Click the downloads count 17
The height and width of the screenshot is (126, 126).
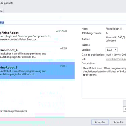[107, 33]
